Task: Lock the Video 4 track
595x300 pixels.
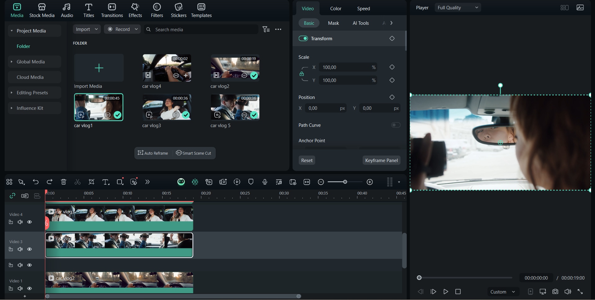Action: 11,222
